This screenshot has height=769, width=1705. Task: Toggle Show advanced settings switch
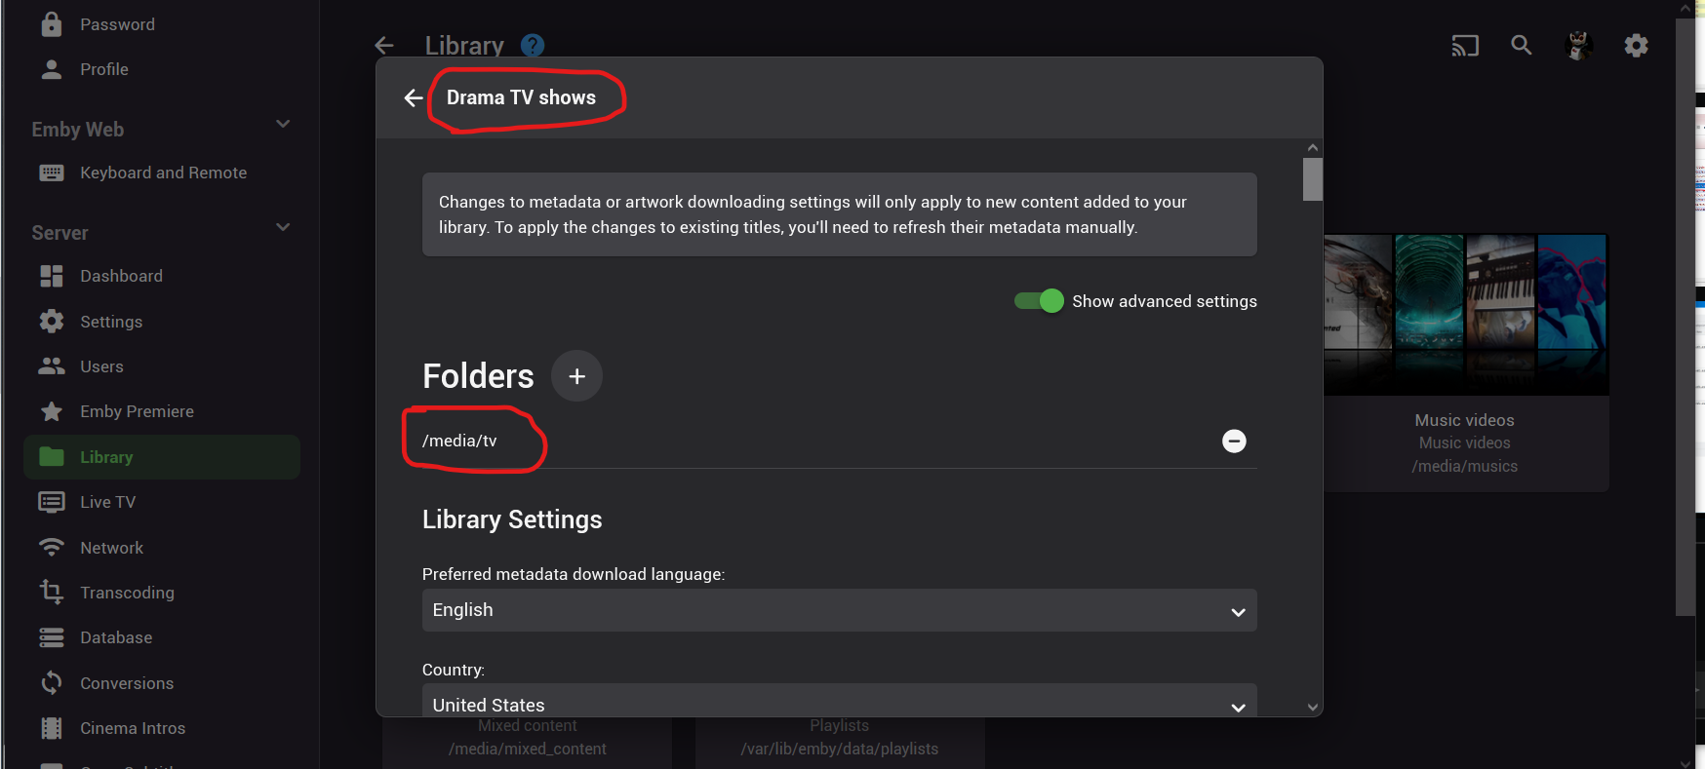[1039, 301]
